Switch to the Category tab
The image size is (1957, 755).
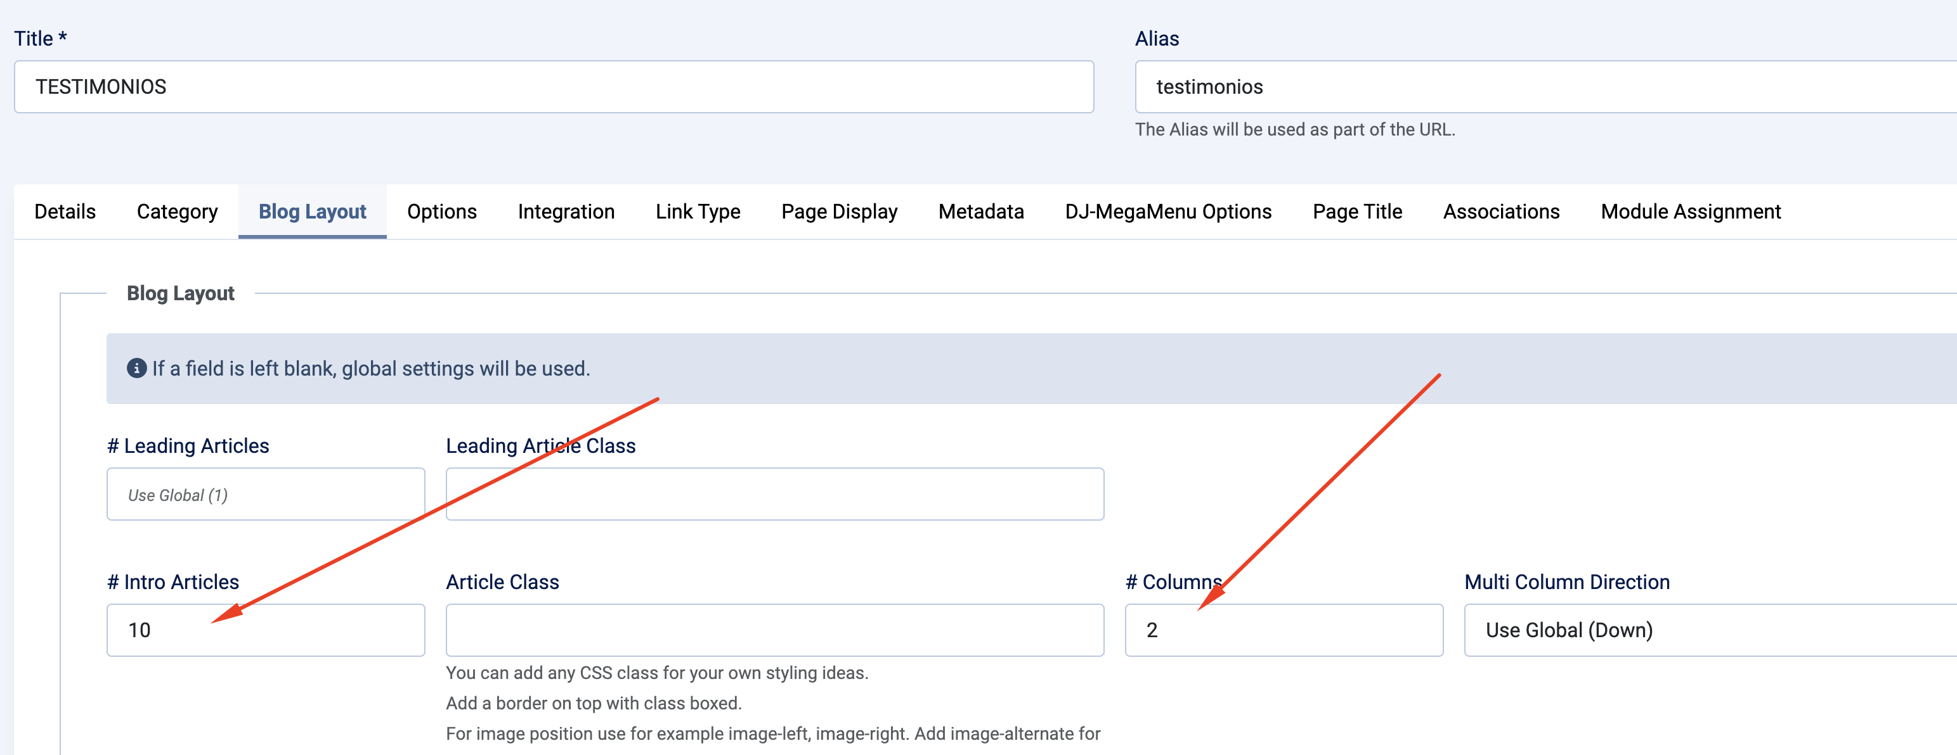(176, 212)
